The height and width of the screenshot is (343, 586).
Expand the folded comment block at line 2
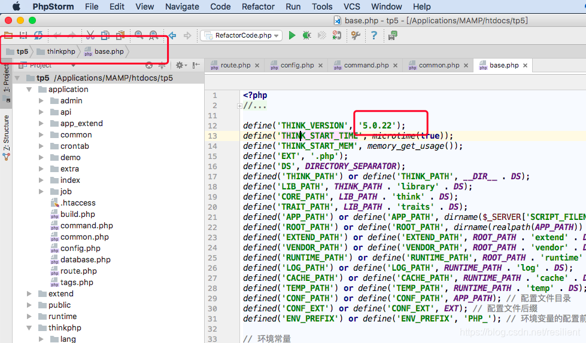click(x=239, y=106)
